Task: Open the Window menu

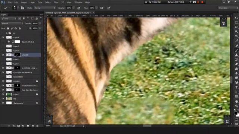Action: (x=78, y=3)
